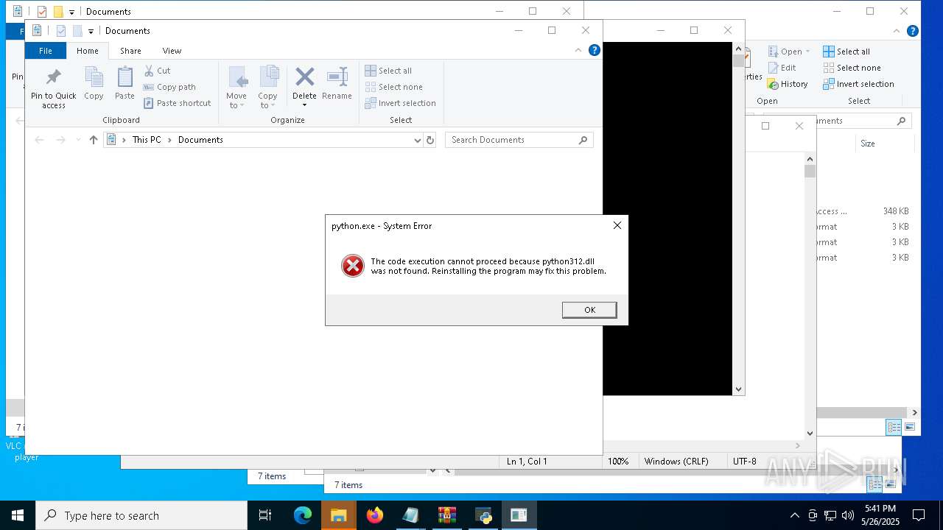This screenshot has width=943, height=530.
Task: Open Customize Quick Access Toolbar dropdown
Action: tap(91, 31)
